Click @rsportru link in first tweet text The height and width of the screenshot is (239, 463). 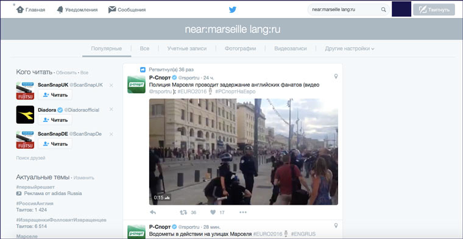tap(160, 91)
